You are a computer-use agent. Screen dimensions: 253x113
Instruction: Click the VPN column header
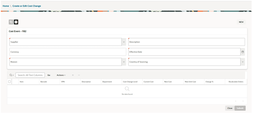point(70,82)
